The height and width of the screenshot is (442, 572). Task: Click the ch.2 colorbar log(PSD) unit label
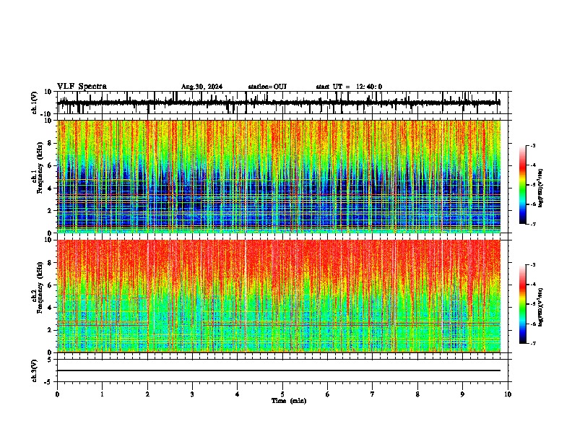pos(540,308)
